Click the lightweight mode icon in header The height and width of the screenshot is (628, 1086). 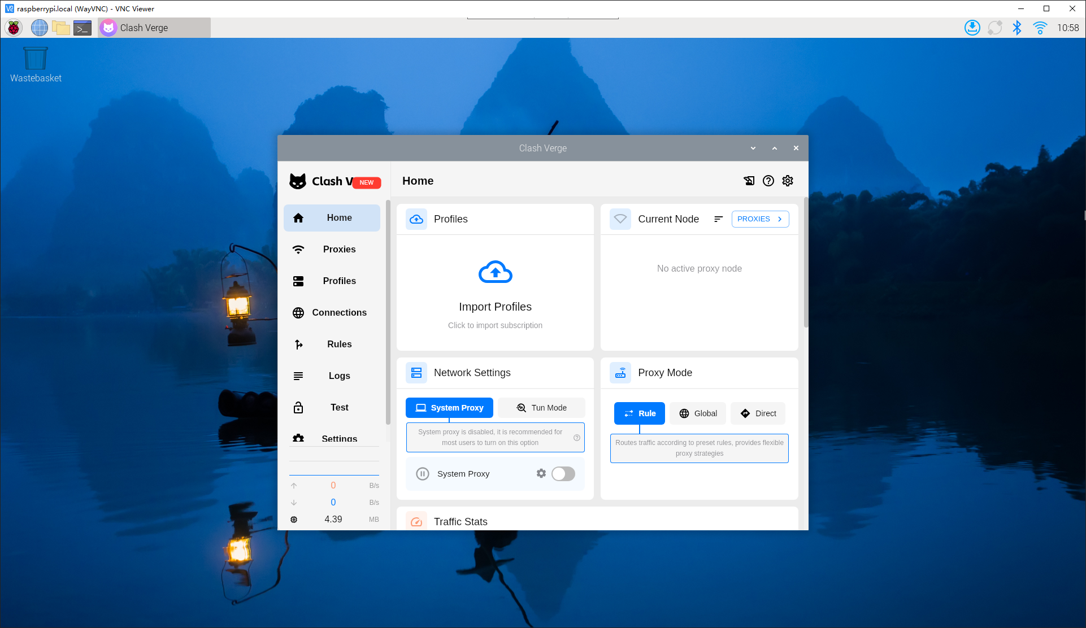[x=749, y=181]
